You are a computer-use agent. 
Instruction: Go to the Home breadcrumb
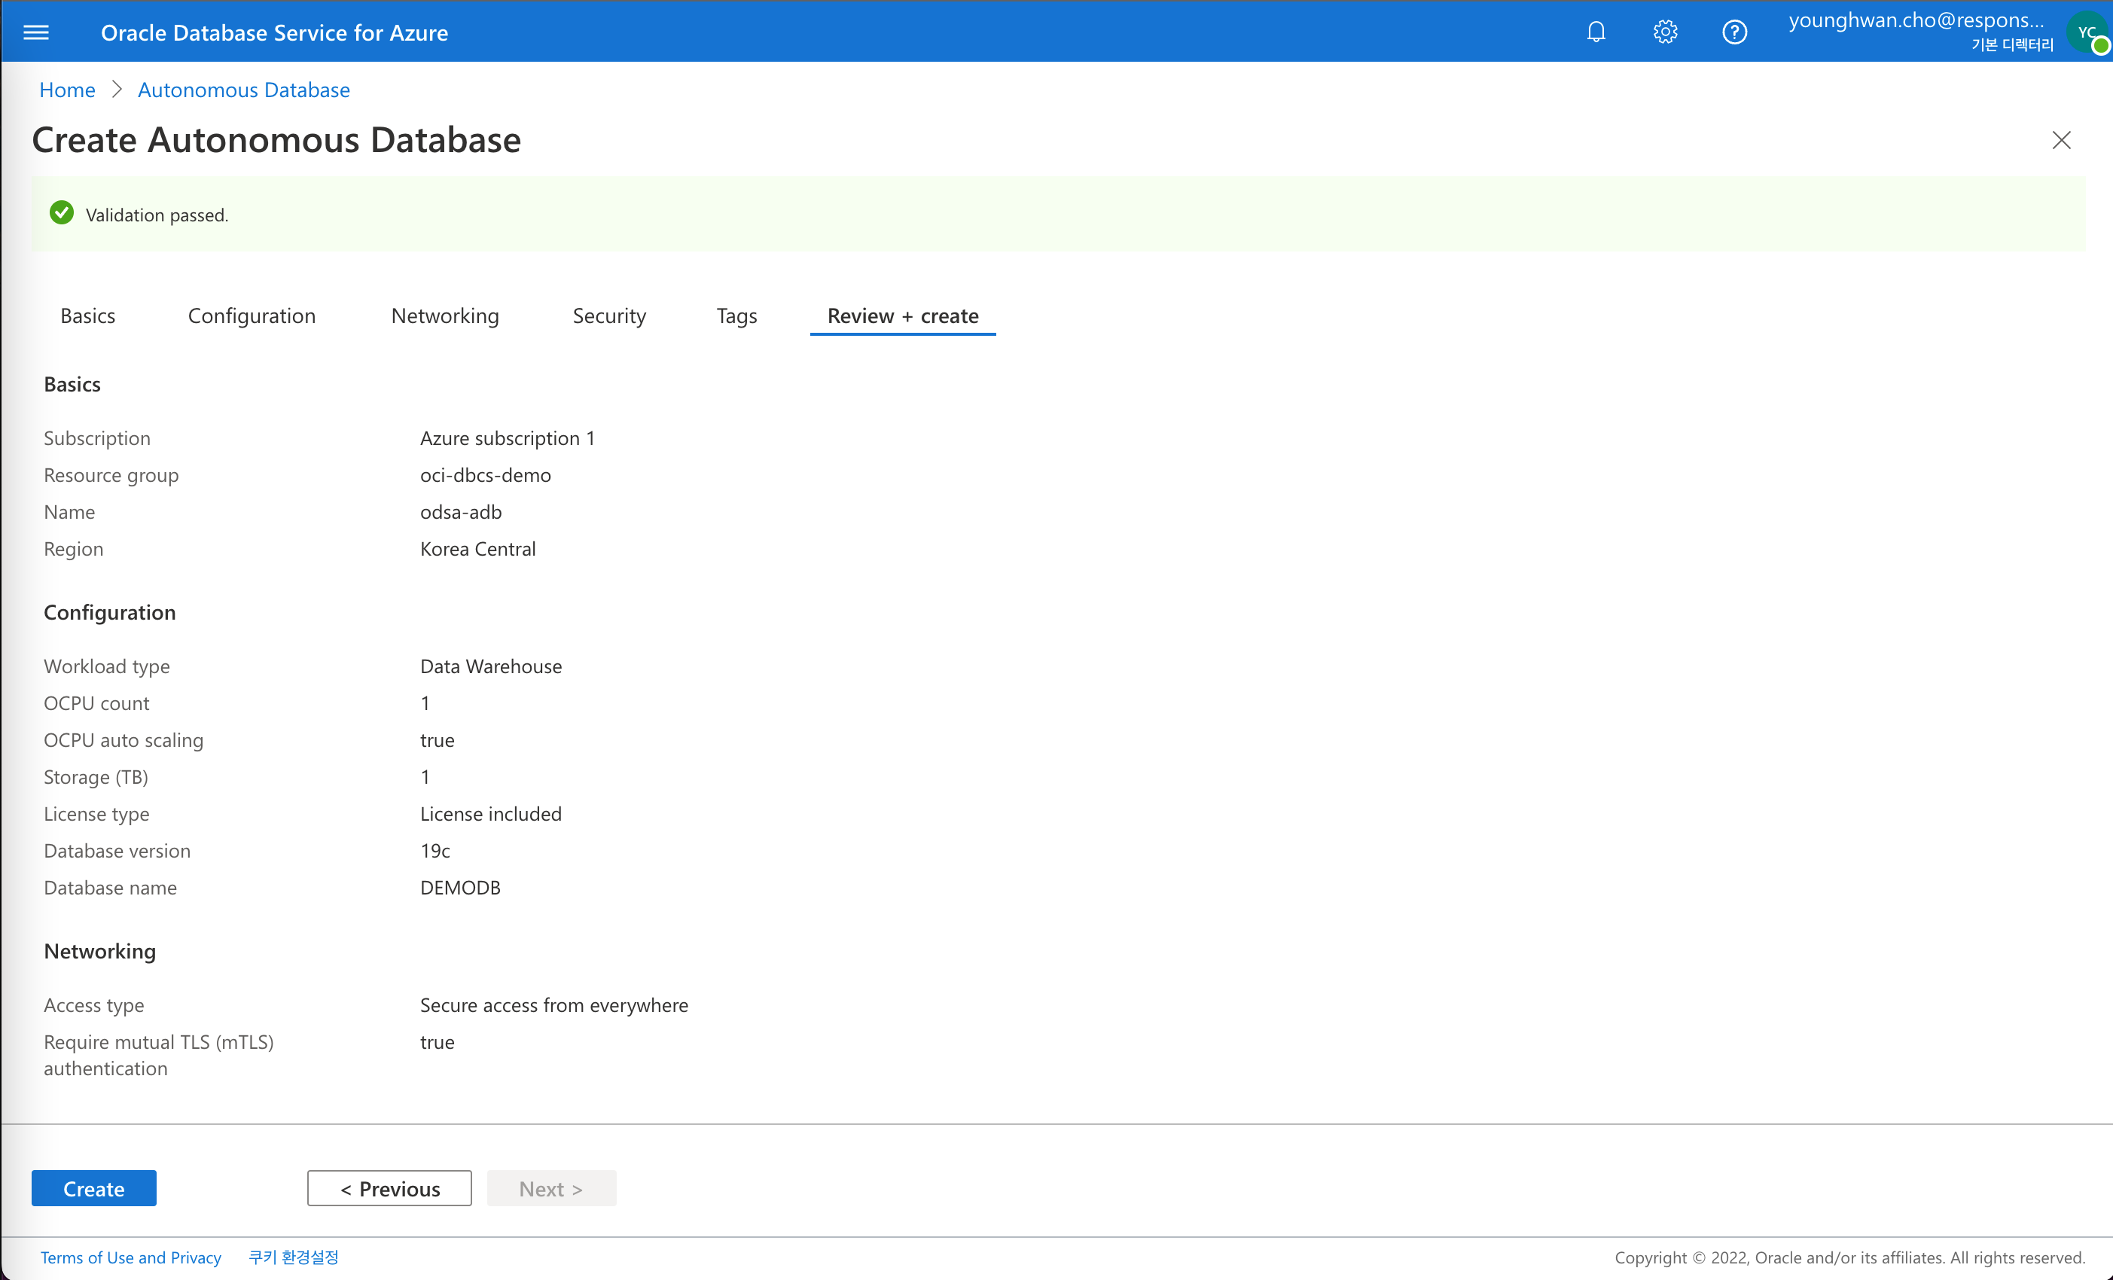67,90
